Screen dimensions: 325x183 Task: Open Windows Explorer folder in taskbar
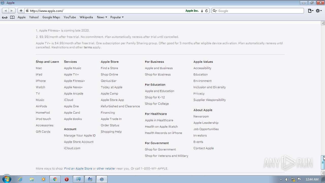(x=32, y=179)
